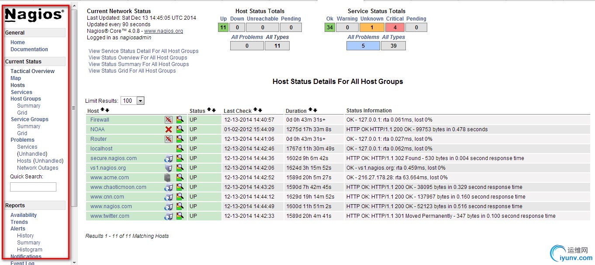
Task: Follow the www.nagios.org link
Action: [x=164, y=31]
